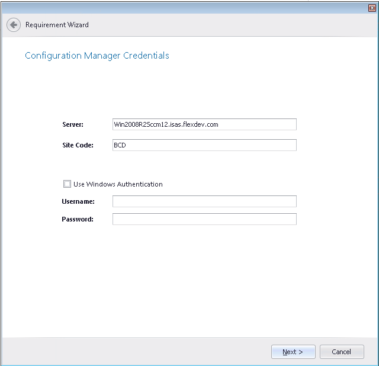
Task: Click the Configuration Manager Credentials heading
Action: click(97, 56)
